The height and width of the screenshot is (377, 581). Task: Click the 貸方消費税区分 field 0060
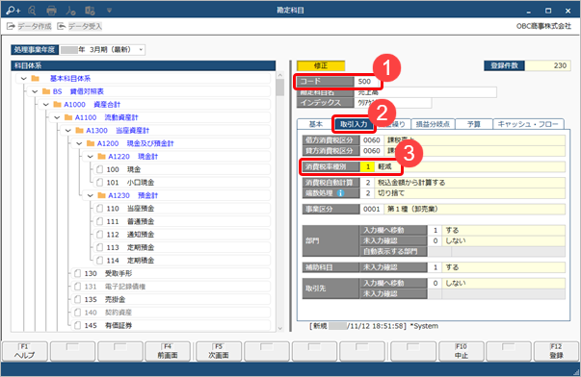pyautogui.click(x=372, y=151)
